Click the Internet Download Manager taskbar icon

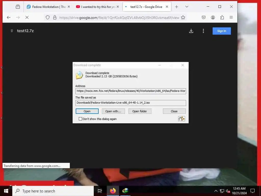[x=125, y=191]
